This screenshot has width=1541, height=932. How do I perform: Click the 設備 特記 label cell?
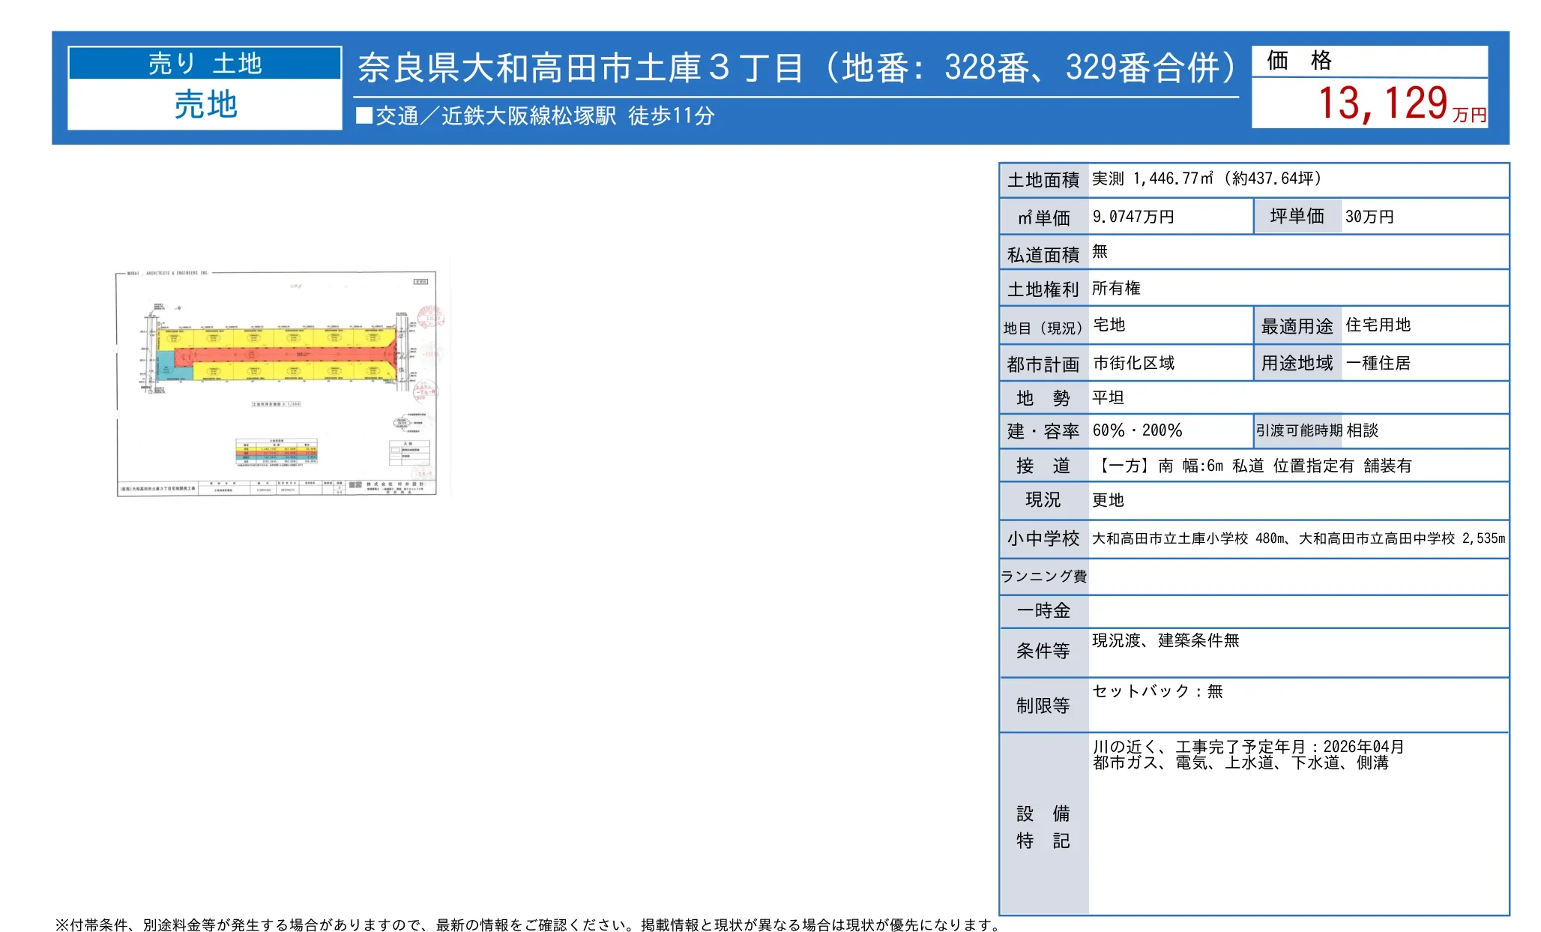pos(1043,824)
